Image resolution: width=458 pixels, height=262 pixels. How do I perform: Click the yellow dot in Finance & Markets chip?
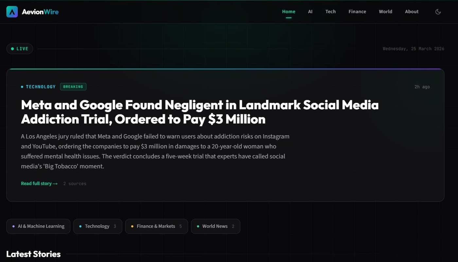click(132, 226)
